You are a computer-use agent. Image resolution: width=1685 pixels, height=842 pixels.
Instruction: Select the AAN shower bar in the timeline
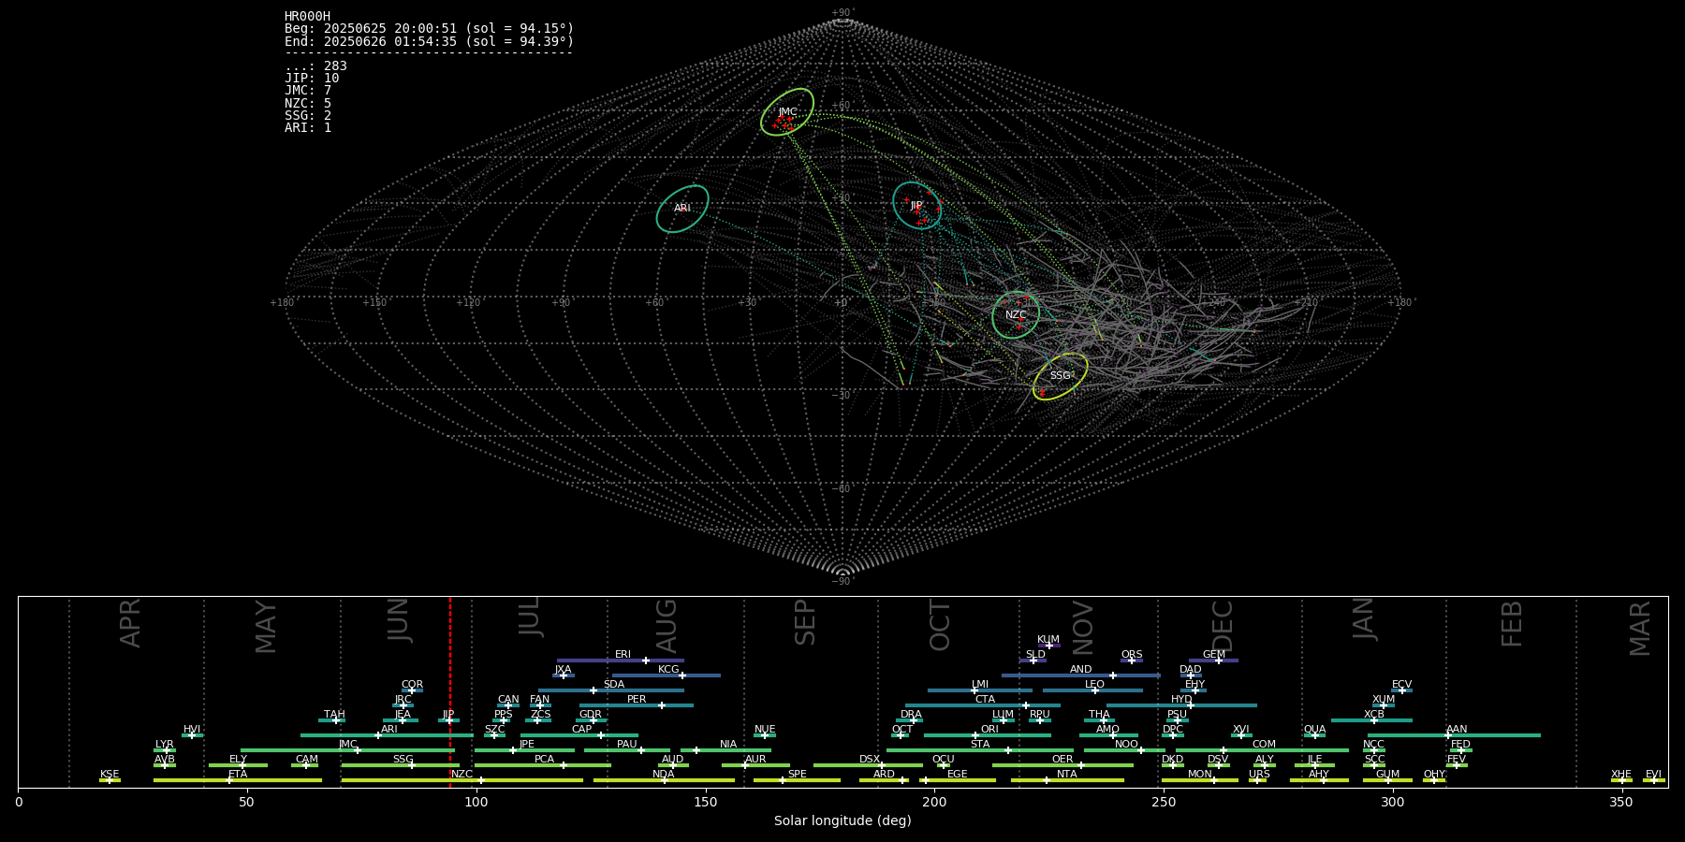click(1452, 735)
